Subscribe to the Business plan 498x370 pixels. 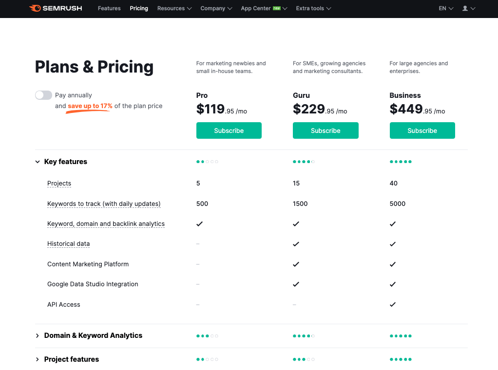(422, 130)
